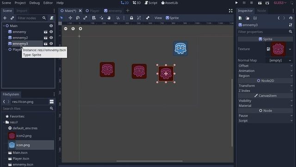Activate the Move Mode tool
Viewport: 296px width, 167px height.
point(70,18)
